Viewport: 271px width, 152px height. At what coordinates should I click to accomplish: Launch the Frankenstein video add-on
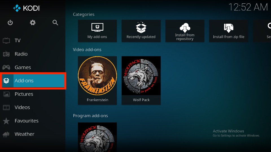click(97, 81)
